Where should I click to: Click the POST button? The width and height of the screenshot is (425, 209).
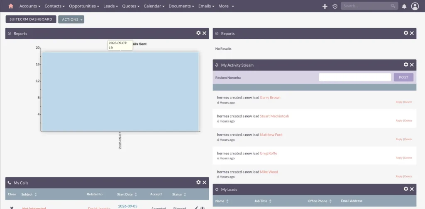tap(403, 77)
